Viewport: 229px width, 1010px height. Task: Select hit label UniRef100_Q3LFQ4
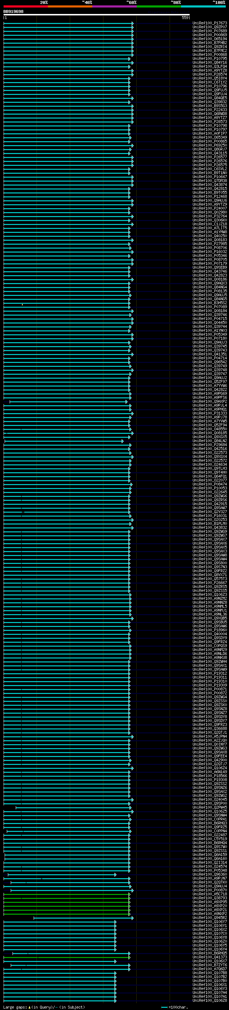210,66
